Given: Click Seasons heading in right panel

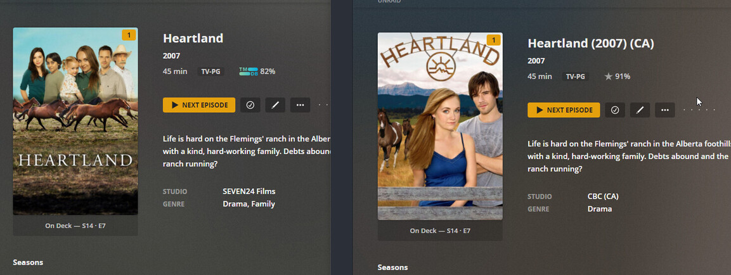Looking at the screenshot, I should coord(392,267).
